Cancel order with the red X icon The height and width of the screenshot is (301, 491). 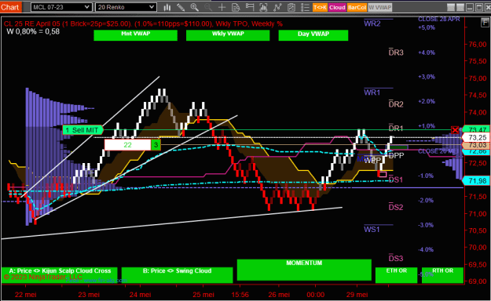(x=455, y=129)
